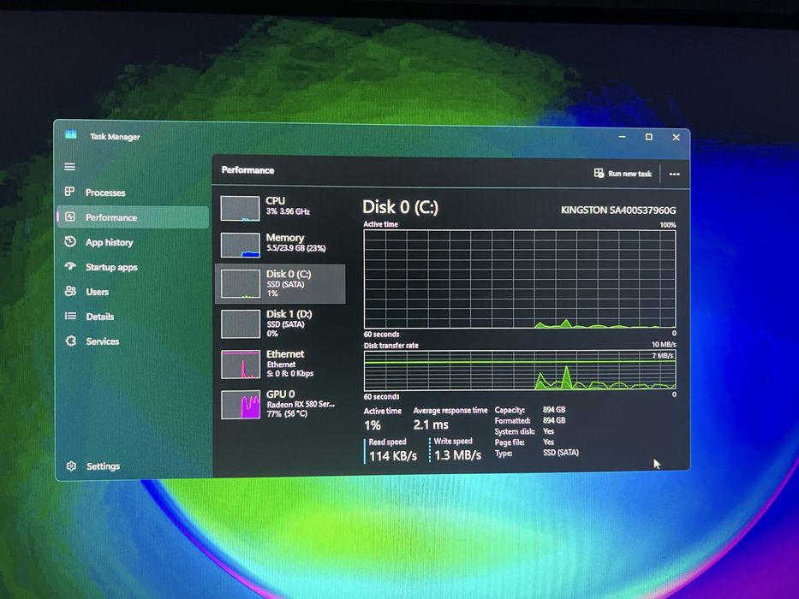
Task: Select the CPU usage mini graph
Action: (240, 208)
